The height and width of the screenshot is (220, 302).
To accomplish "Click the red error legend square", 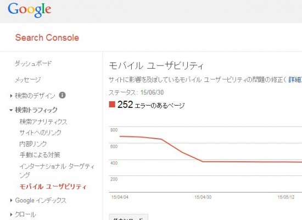I will (x=112, y=104).
